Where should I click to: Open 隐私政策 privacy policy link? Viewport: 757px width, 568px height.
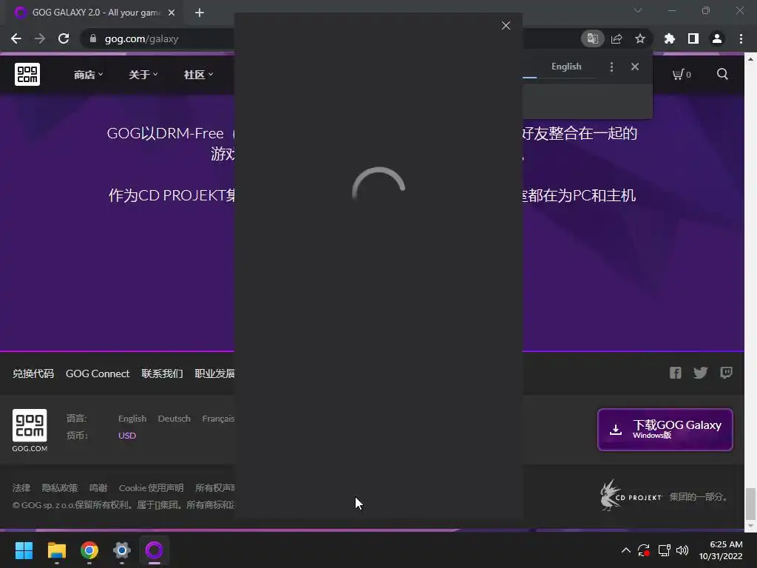(60, 488)
